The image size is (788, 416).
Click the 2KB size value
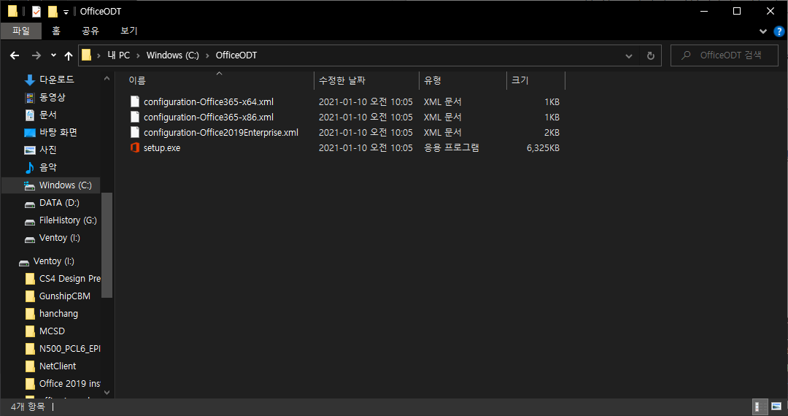pos(552,133)
